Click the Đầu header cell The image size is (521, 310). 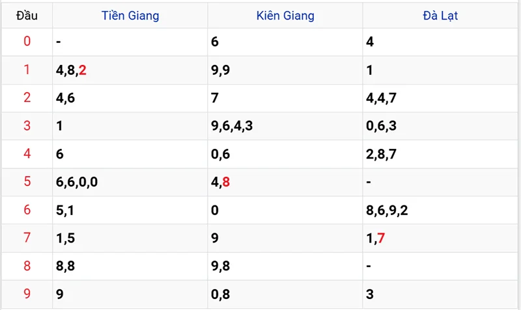[27, 16]
